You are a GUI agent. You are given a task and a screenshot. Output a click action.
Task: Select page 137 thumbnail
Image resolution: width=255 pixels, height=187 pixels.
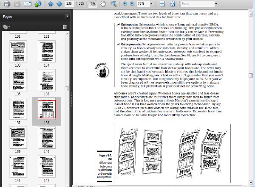point(18,109)
